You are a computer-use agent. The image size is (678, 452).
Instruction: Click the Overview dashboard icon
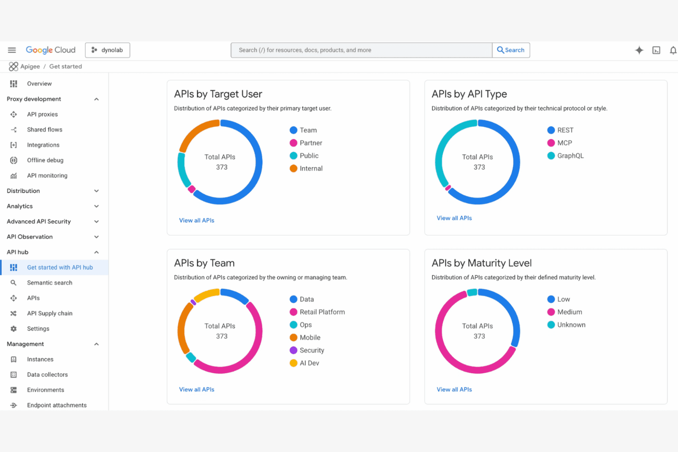14,84
